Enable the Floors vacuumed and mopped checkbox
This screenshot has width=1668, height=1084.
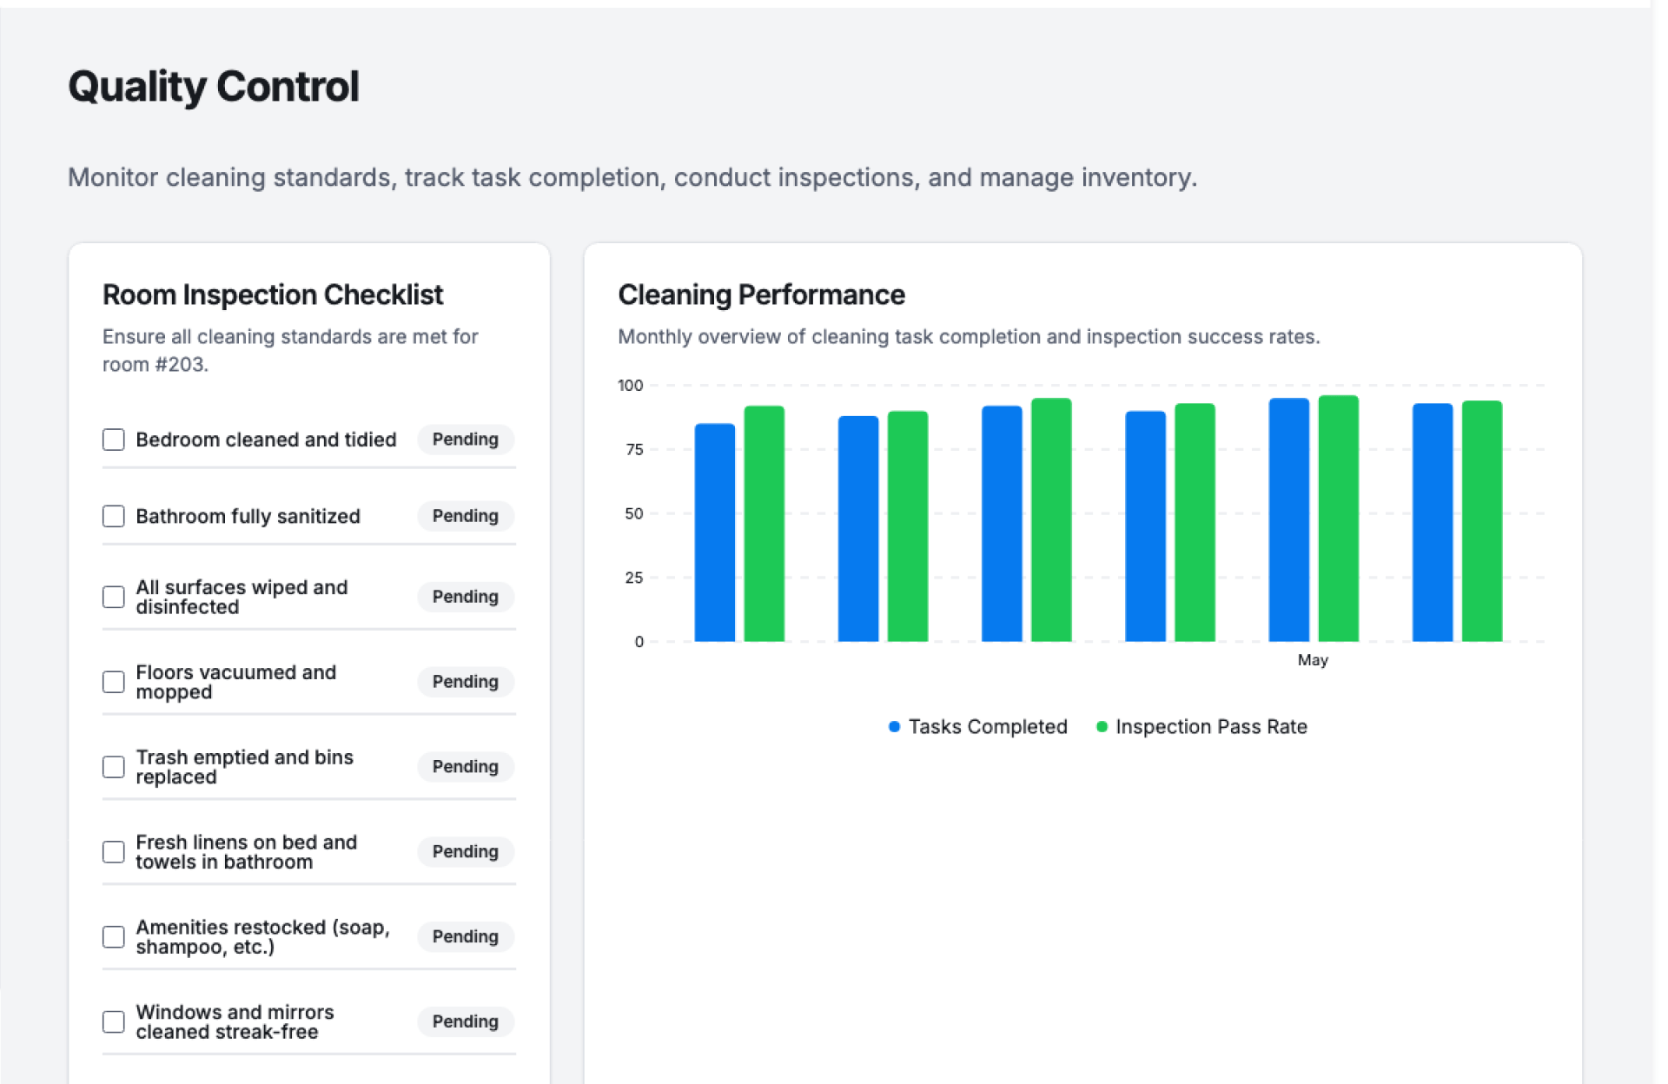coord(114,682)
